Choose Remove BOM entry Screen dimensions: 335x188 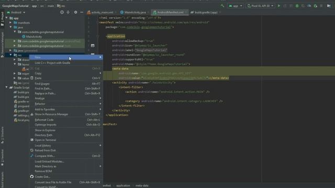click(x=66, y=171)
